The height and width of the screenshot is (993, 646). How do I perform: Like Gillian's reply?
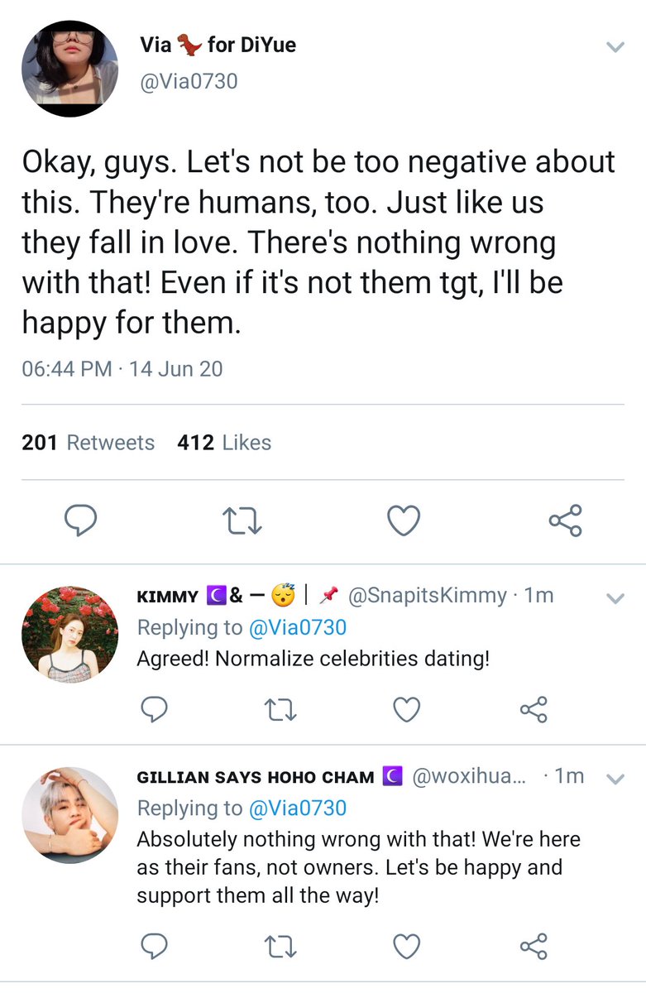click(x=406, y=946)
